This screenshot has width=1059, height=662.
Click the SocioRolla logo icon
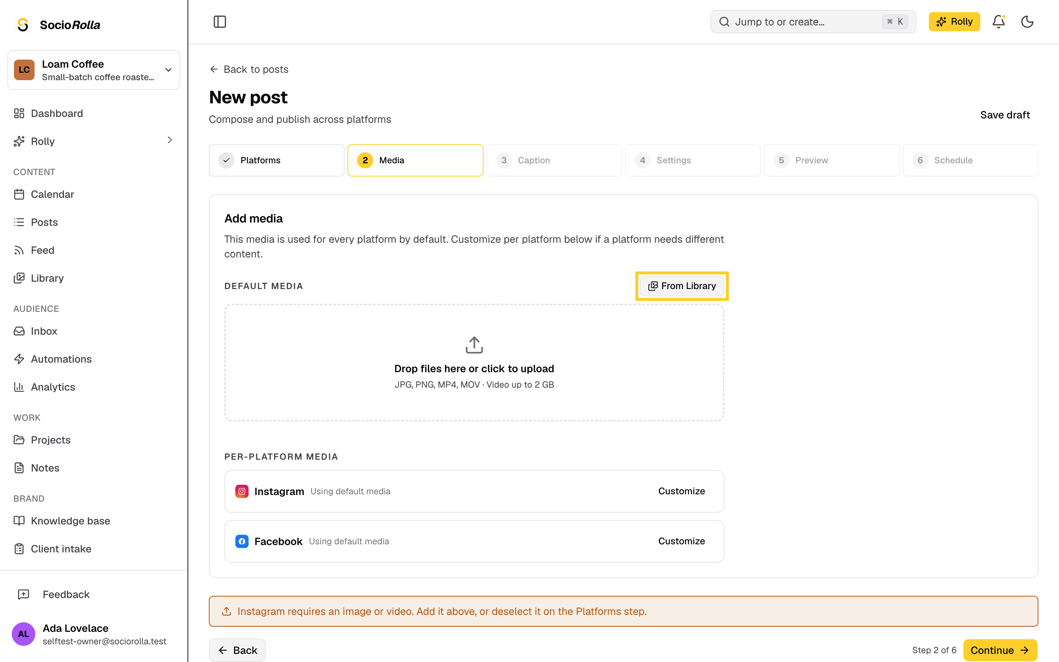23,25
